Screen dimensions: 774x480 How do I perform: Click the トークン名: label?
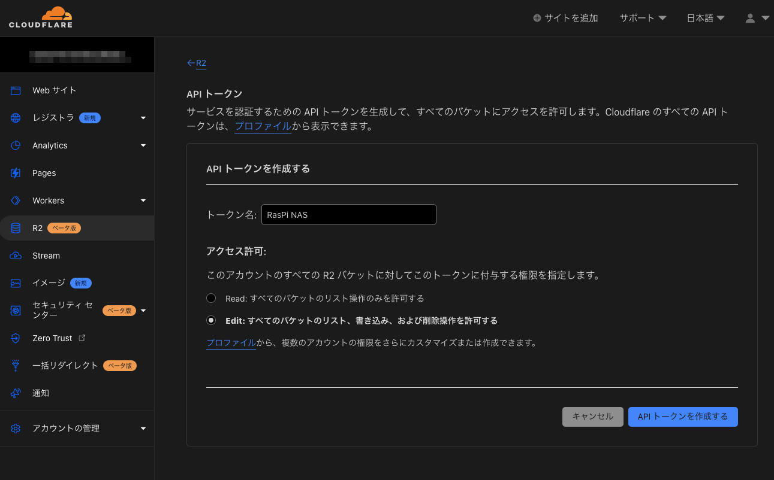click(231, 215)
